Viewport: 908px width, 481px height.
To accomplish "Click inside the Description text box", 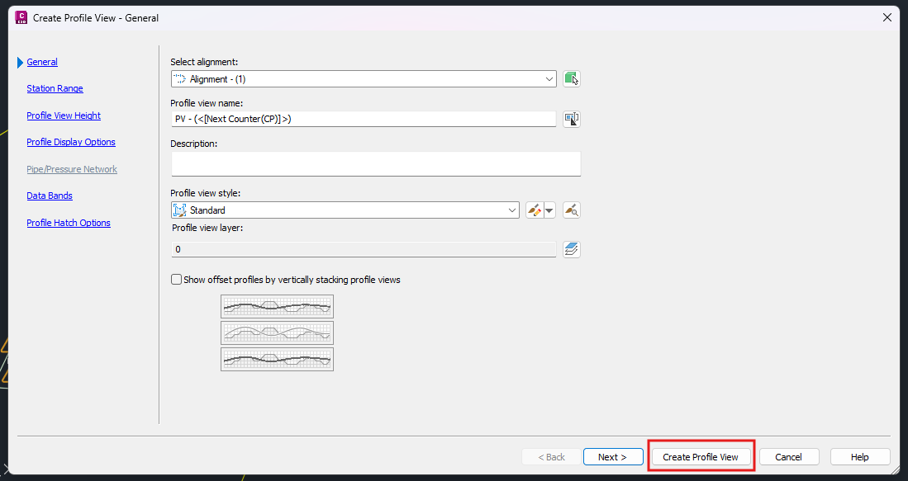I will click(x=375, y=164).
